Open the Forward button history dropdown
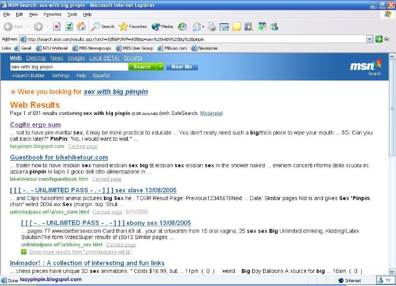Screen dimensions: 396x286 point(47,26)
